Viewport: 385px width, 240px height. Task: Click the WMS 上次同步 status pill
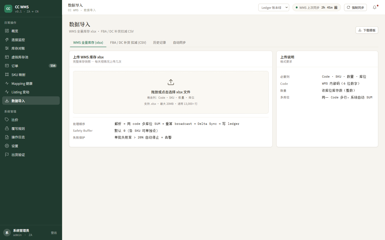coord(317,7)
